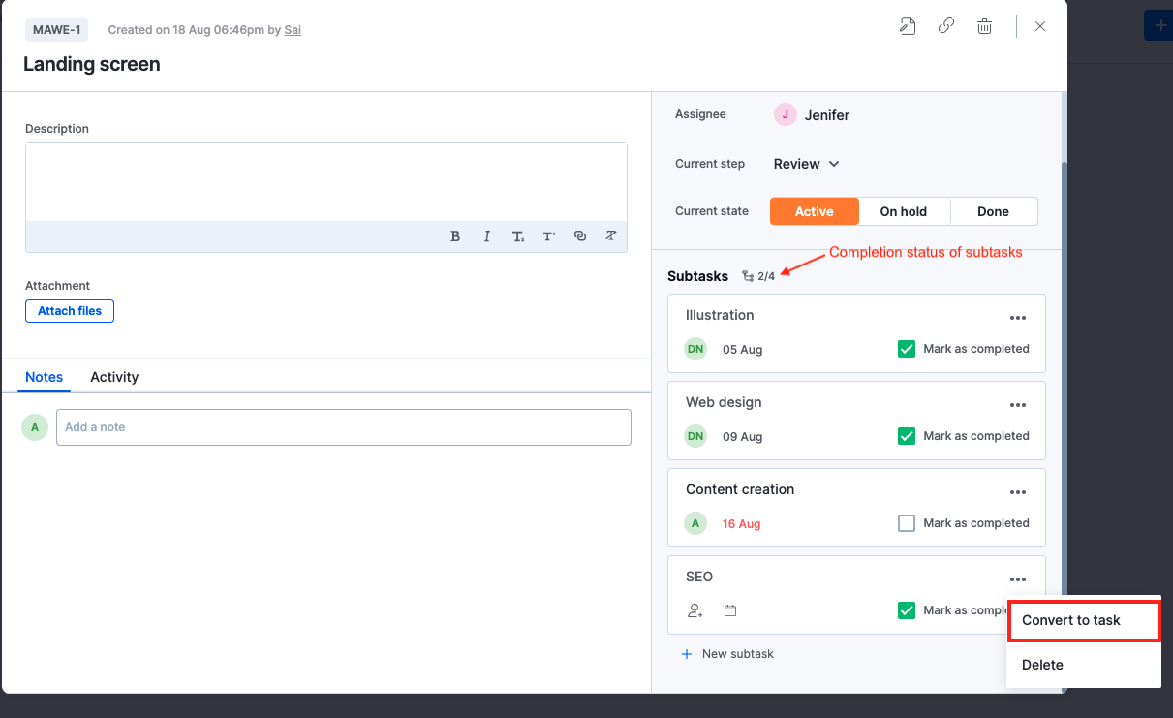The width and height of the screenshot is (1173, 718).
Task: Click the DN avatar on Illustration subtask
Action: [x=695, y=349]
